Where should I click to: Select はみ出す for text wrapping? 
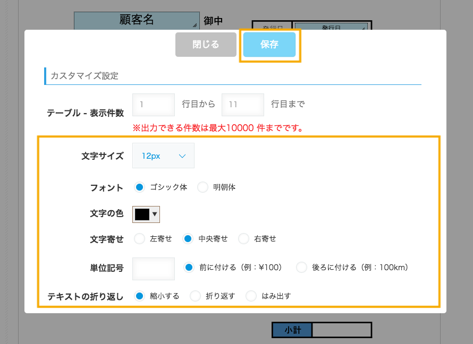click(x=251, y=296)
